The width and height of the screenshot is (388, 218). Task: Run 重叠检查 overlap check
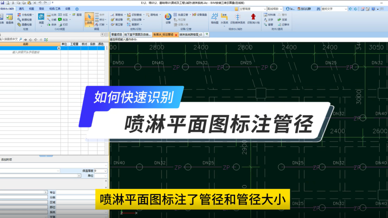tap(25, 25)
